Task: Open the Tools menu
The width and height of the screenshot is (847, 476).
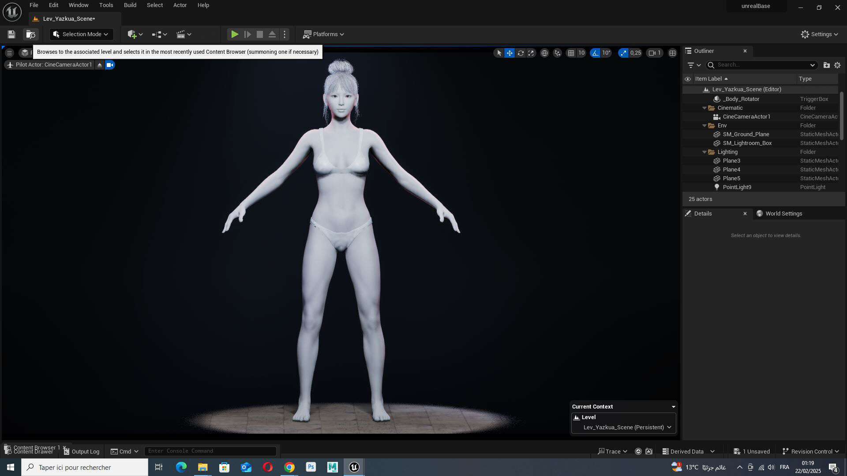Action: click(x=106, y=5)
